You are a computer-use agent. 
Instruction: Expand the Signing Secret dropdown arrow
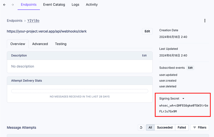pos(183,98)
